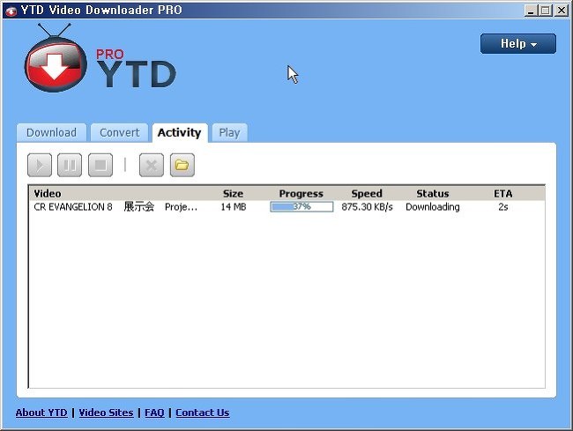The image size is (573, 431).
Task: Switch to the Convert tab
Action: (120, 132)
